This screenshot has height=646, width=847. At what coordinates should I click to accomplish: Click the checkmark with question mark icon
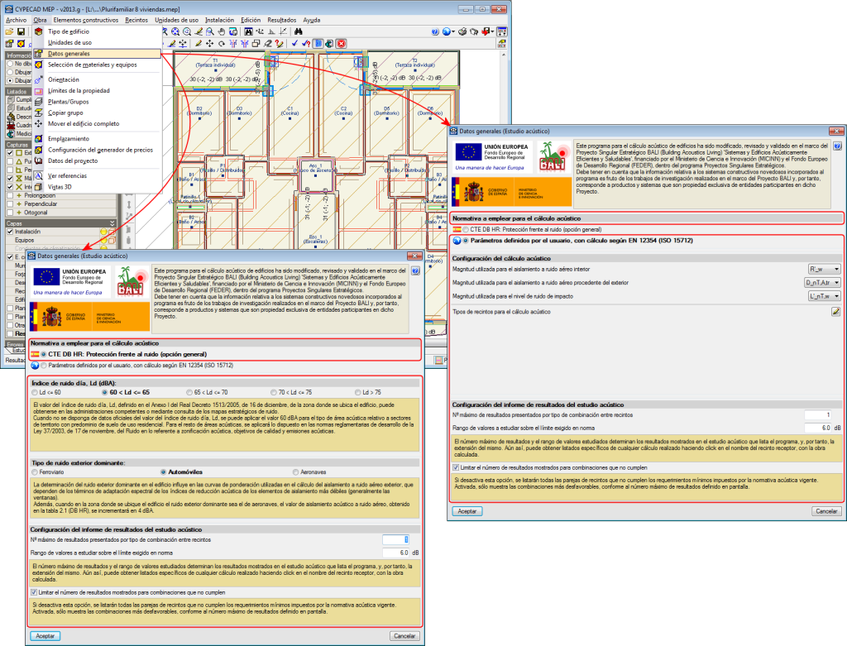click(306, 44)
